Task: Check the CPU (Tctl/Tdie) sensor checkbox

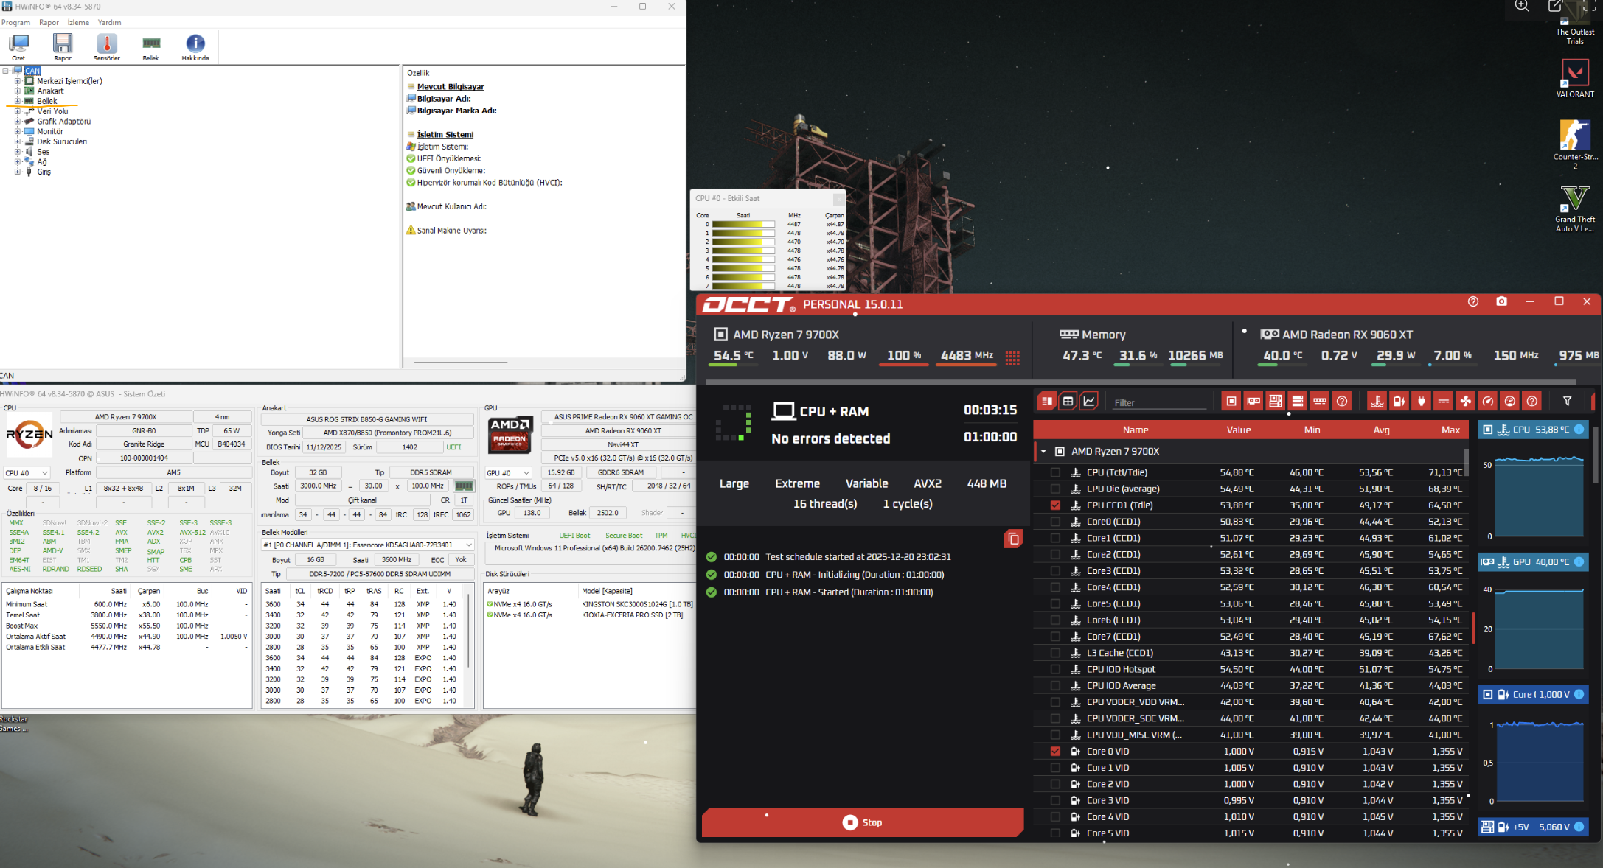Action: pyautogui.click(x=1055, y=472)
